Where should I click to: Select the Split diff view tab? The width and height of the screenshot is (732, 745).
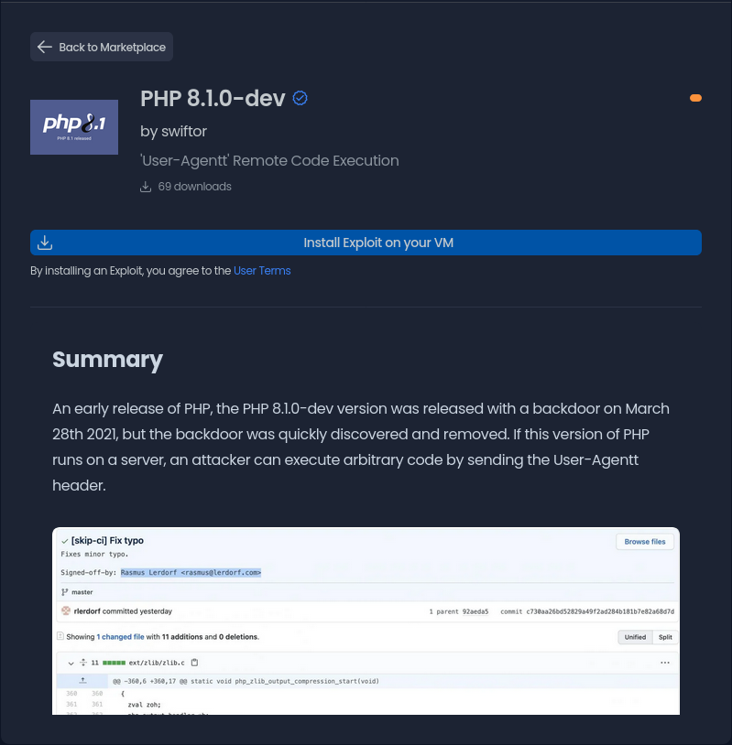pos(665,637)
